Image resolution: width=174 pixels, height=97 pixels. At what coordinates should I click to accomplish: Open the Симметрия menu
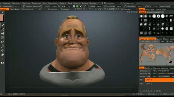point(36,3)
